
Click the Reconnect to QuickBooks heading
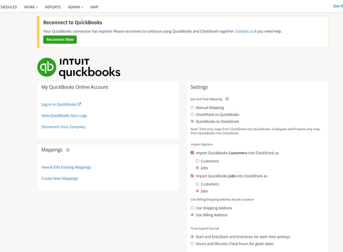tap(73, 23)
